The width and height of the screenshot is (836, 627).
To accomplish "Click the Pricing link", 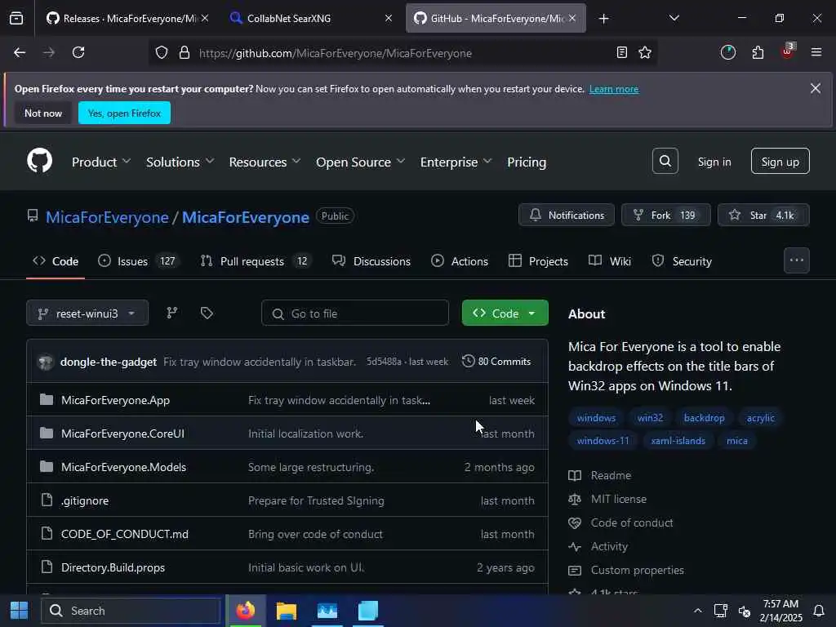I will tap(527, 162).
